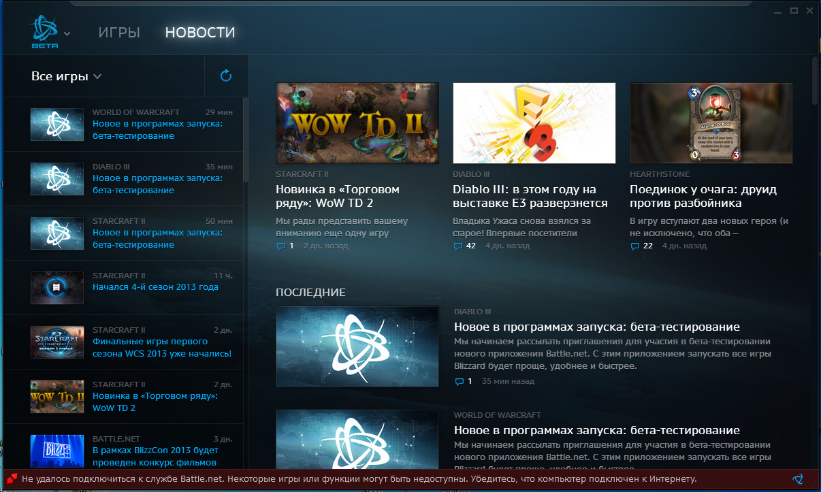
Task: Click the BATTLE.NET label in the sidebar
Action: click(116, 439)
